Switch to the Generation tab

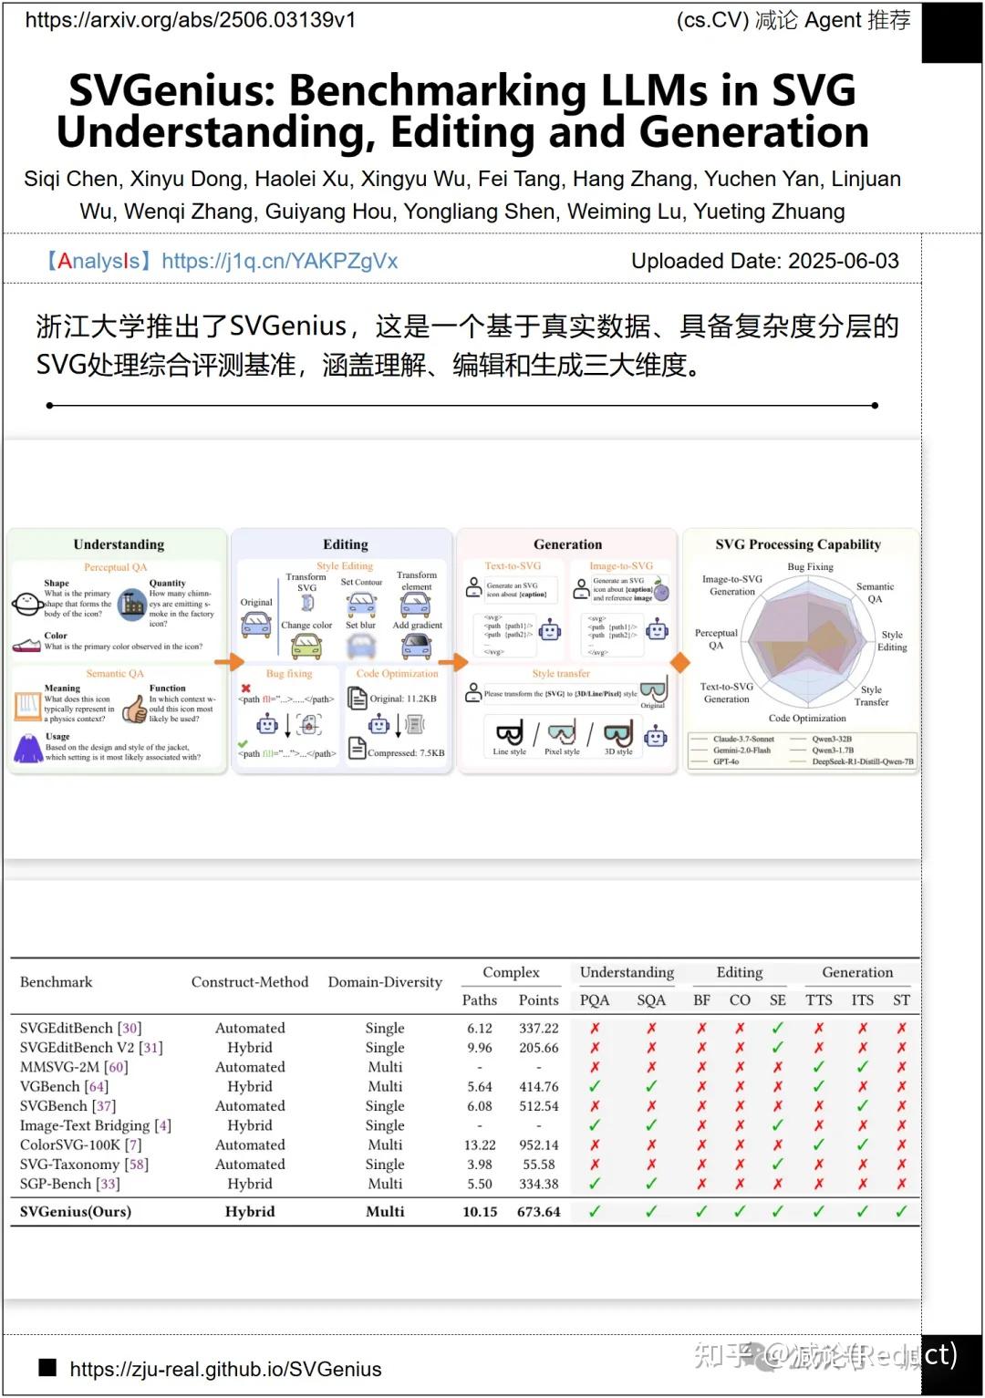click(567, 544)
